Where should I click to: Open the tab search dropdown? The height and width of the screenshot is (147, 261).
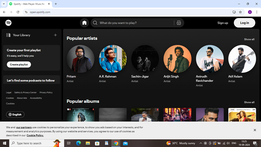click(4, 4)
